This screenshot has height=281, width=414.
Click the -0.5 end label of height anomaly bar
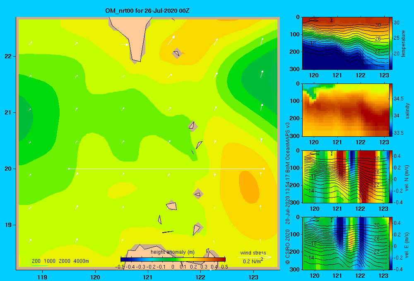120,267
